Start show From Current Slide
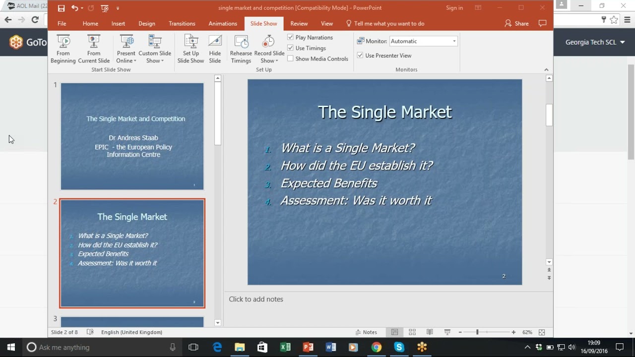The image size is (635, 357). tap(94, 49)
